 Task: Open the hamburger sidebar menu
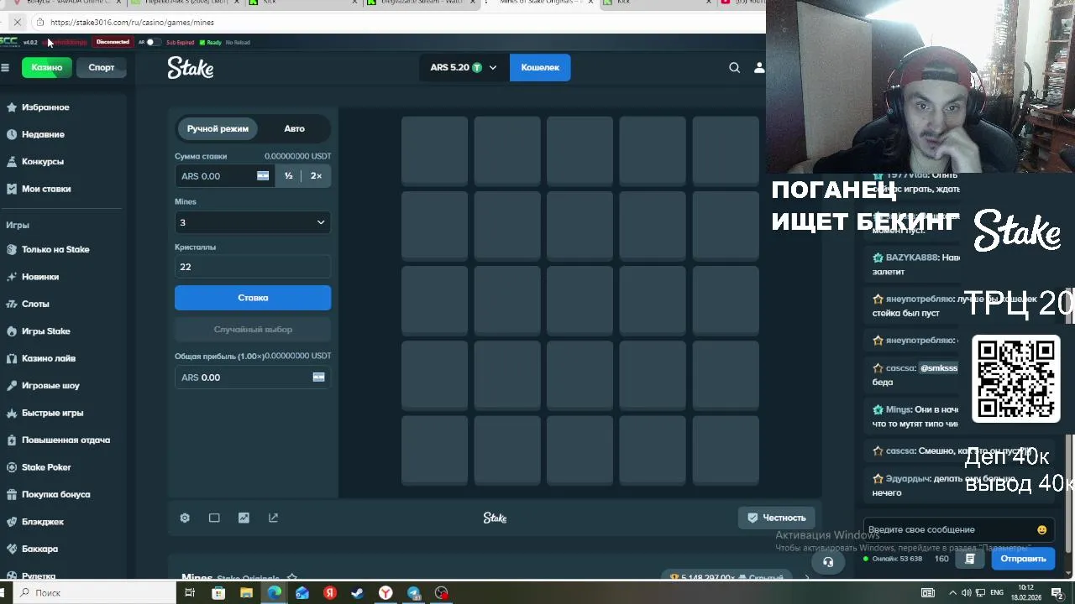[x=5, y=67]
